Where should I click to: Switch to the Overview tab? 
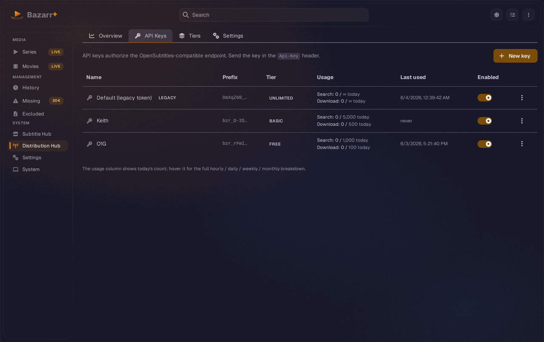(x=105, y=36)
